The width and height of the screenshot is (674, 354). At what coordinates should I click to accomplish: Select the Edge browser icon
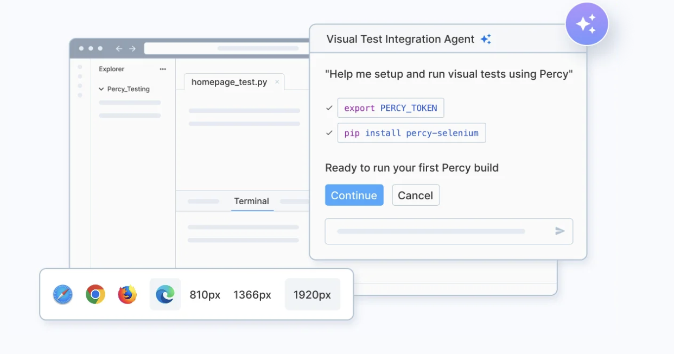pos(164,294)
